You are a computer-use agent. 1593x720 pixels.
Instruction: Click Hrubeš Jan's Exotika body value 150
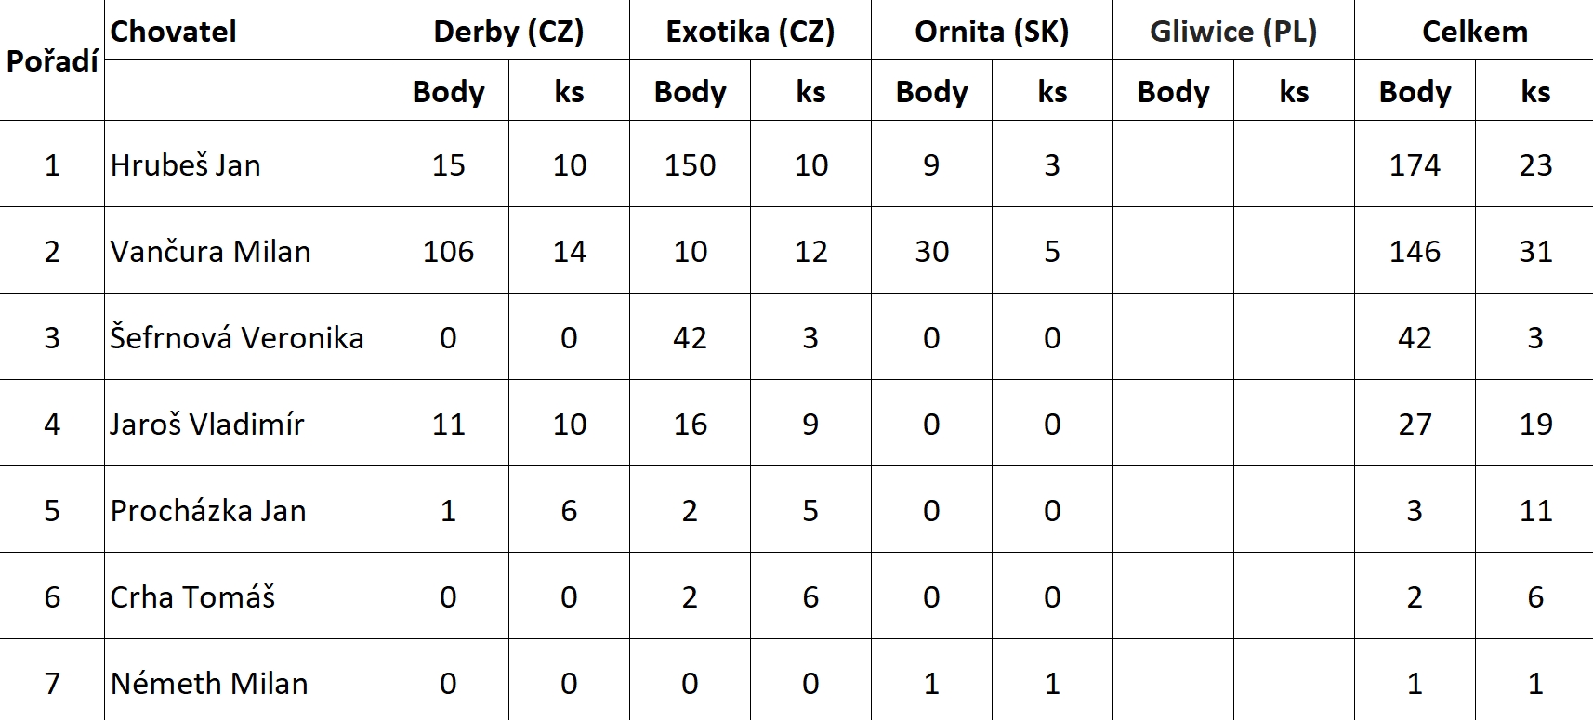tap(690, 165)
